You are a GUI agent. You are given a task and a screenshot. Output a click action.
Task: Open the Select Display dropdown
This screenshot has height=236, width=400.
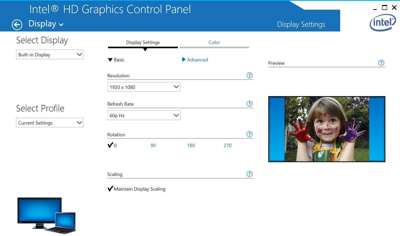pyautogui.click(x=50, y=55)
